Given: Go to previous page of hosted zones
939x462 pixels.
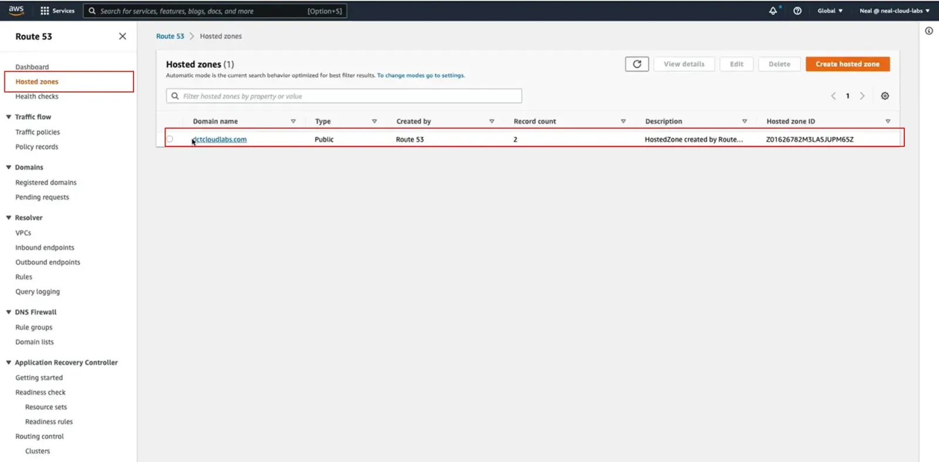Looking at the screenshot, I should coord(833,96).
